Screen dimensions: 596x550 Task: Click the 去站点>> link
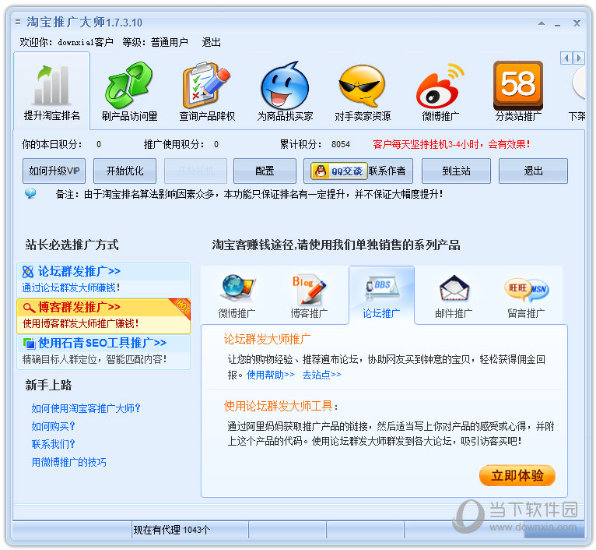coord(321,375)
